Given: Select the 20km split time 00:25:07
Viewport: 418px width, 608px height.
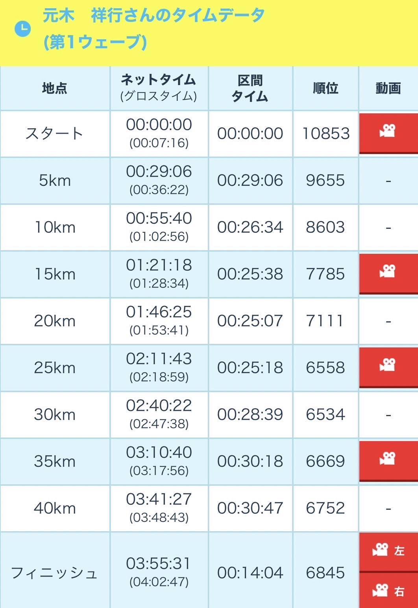Looking at the screenshot, I should 250,321.
